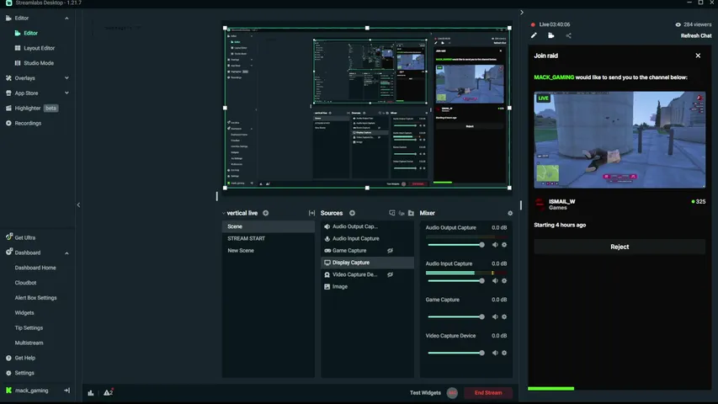
Task: Edit stream info pencil icon
Action: 534,35
